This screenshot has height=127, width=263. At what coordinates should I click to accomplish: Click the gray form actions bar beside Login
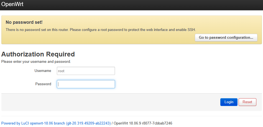(x=111, y=102)
